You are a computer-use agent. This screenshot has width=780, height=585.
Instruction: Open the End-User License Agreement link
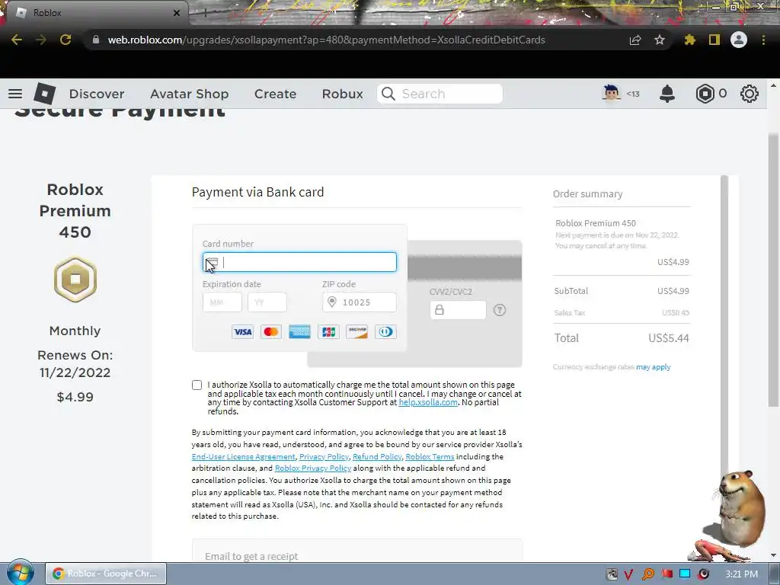coord(243,457)
